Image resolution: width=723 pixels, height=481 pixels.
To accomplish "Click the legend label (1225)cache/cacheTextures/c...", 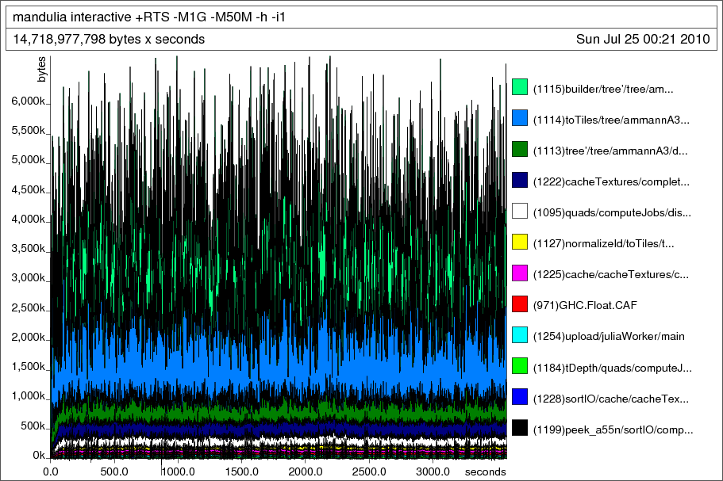I will pos(611,275).
